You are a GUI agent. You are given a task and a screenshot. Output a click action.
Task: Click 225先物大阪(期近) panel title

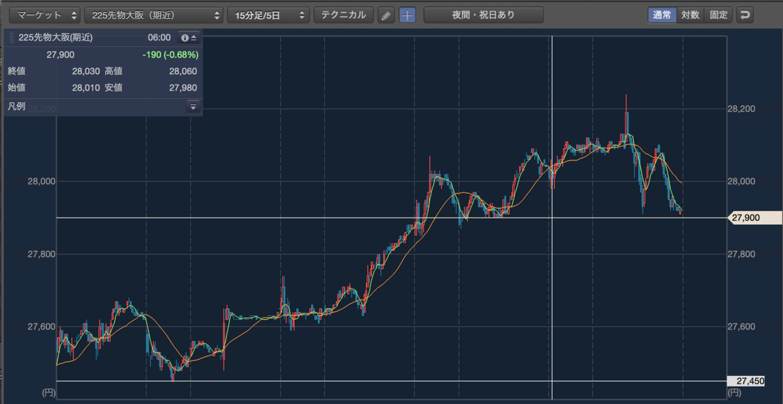point(55,38)
